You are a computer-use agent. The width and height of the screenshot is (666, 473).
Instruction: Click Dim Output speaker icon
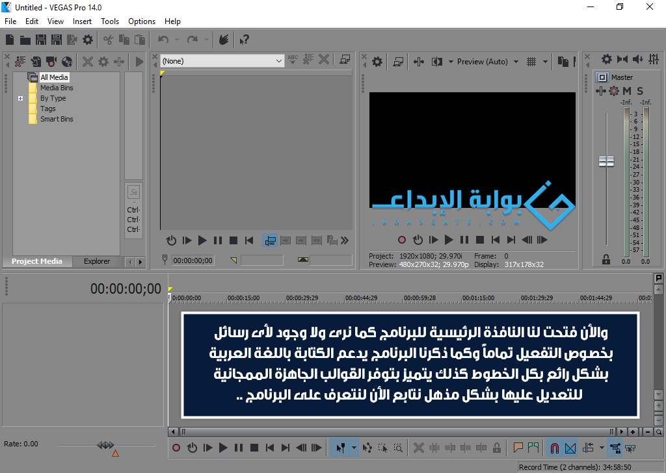click(x=638, y=59)
